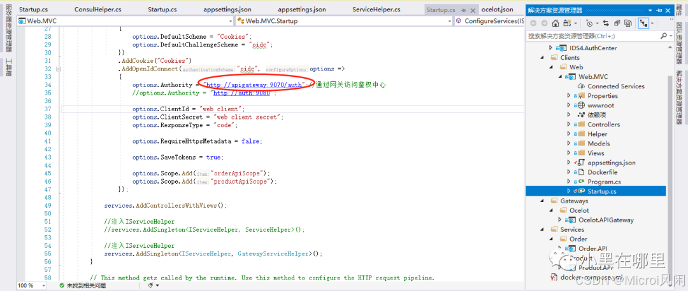Viewport: 688px width, 291px height.
Task: Click Sync with Active Document arrows icon
Action: coord(606,23)
